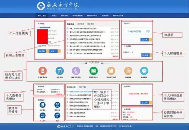
Task: Switch to the 相关下载 tab
Action: point(83,87)
